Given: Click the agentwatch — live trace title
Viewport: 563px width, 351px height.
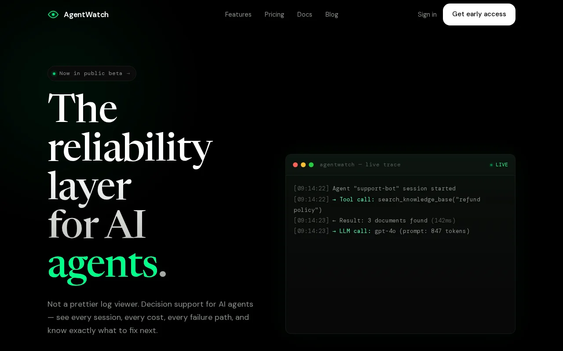Looking at the screenshot, I should pyautogui.click(x=360, y=165).
